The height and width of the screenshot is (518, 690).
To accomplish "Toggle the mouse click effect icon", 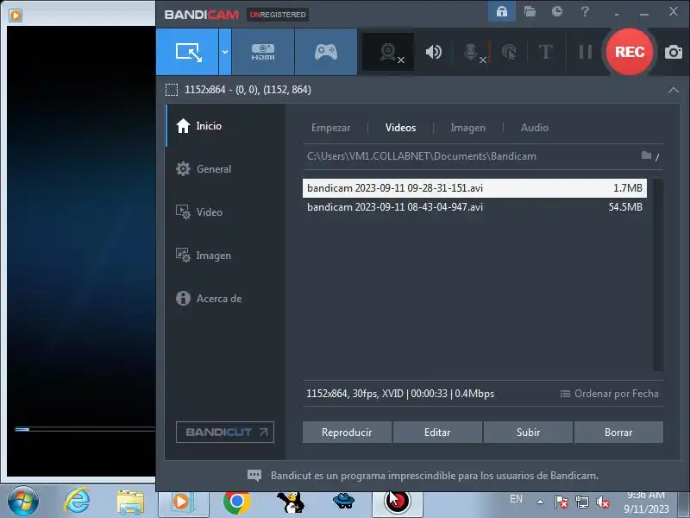I will point(509,52).
